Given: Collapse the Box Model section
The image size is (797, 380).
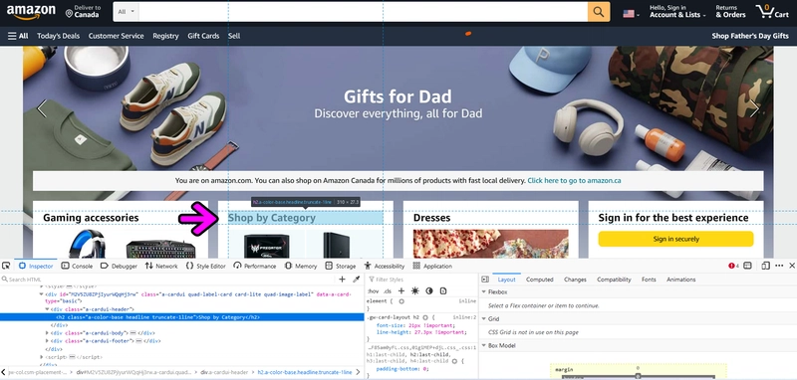Looking at the screenshot, I should pyautogui.click(x=483, y=345).
